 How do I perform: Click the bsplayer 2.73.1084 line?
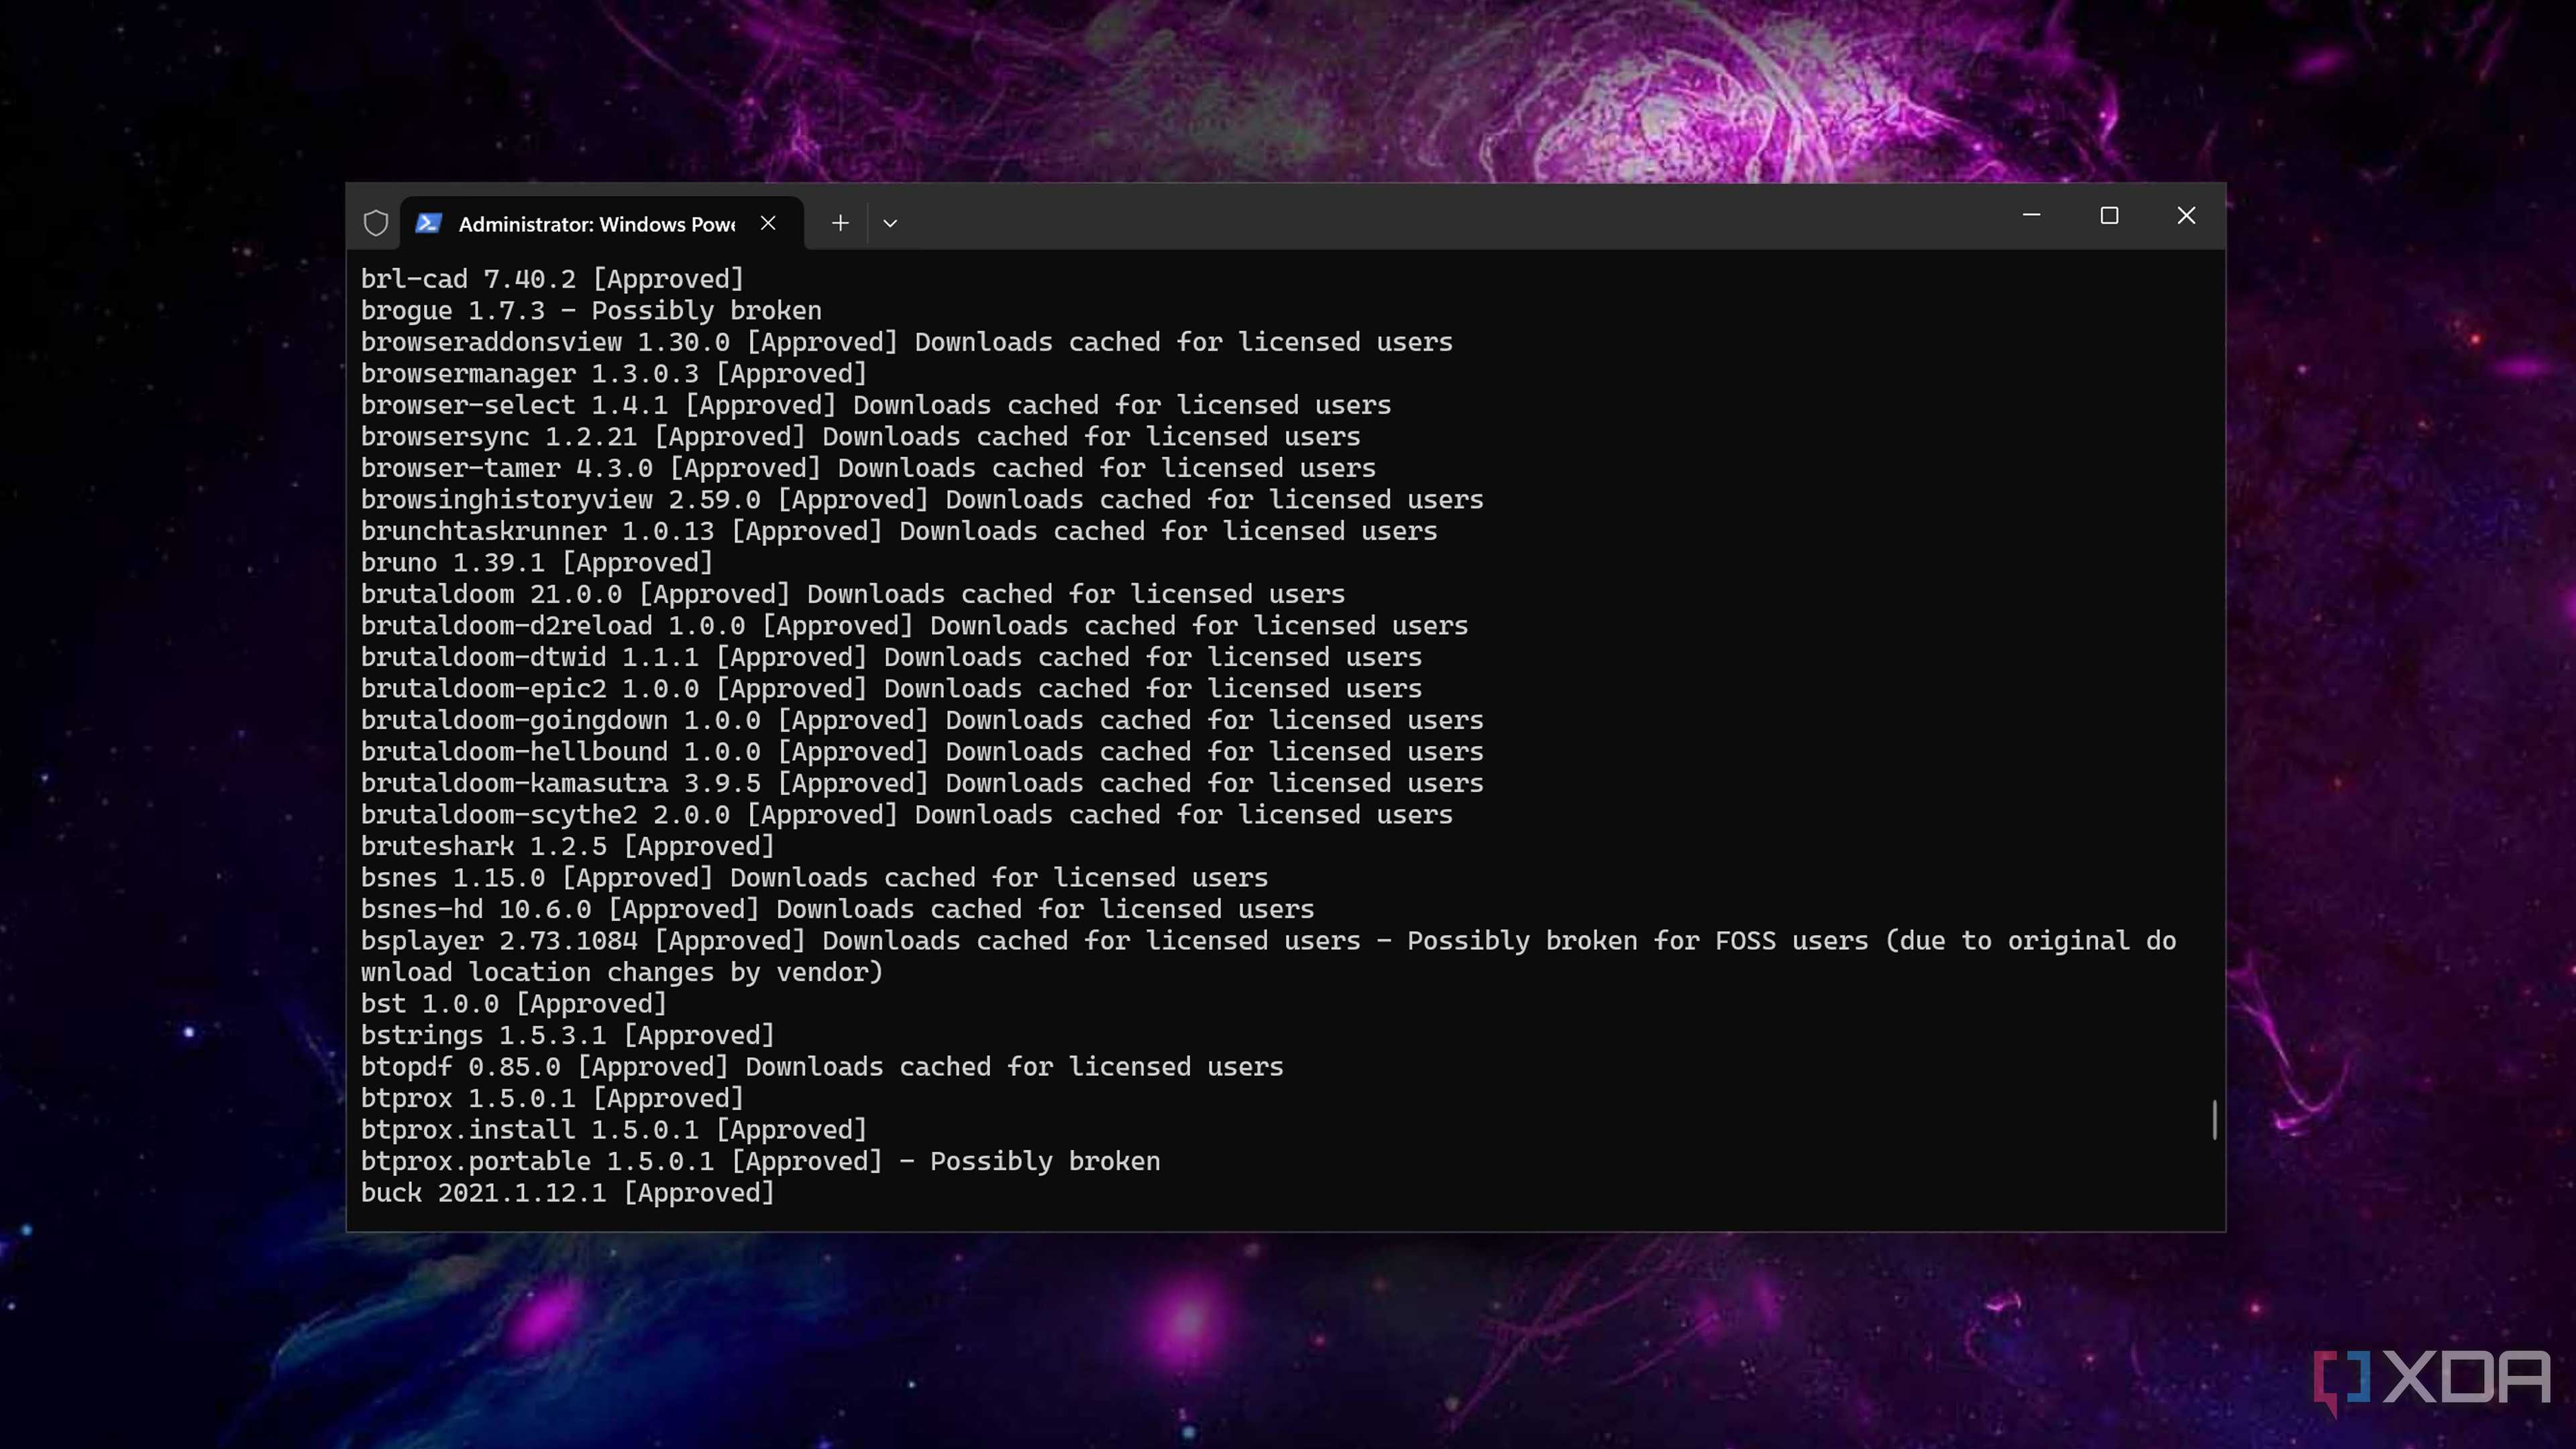[x=1268, y=956]
